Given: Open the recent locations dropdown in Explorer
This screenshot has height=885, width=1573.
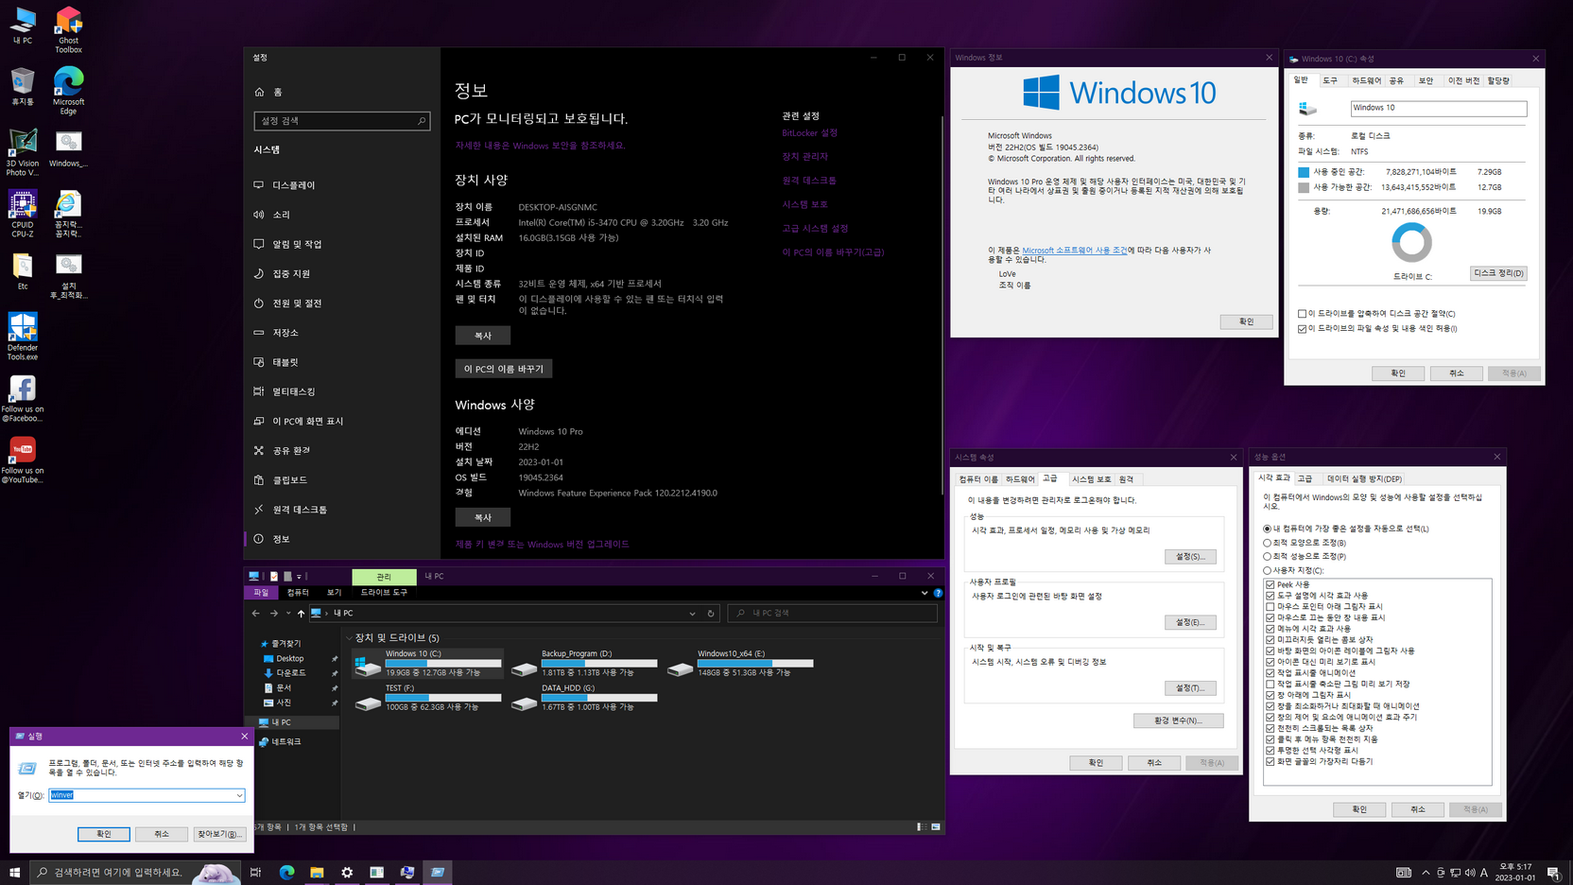Looking at the screenshot, I should click(x=288, y=613).
